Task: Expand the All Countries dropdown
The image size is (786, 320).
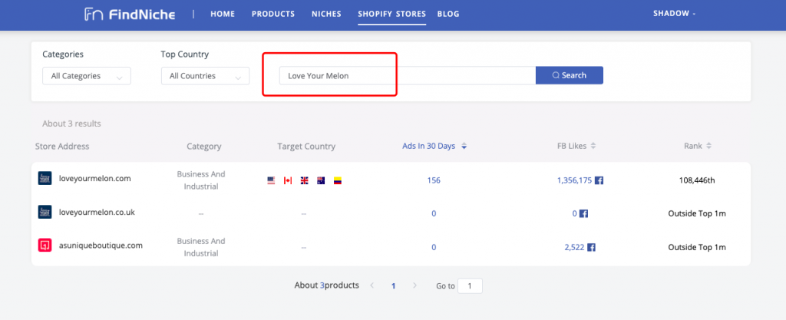Action: 205,76
